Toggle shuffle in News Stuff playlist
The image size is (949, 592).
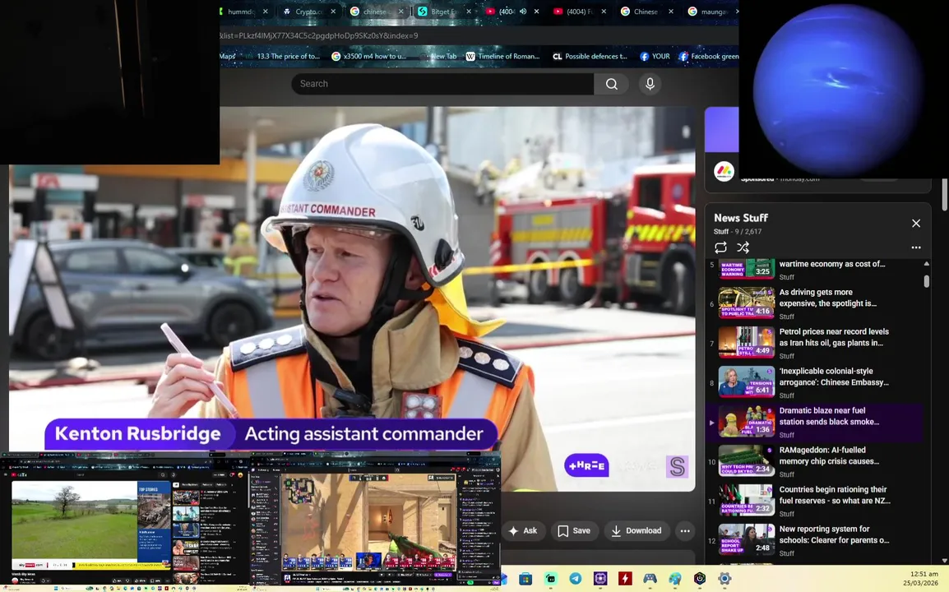coord(743,247)
